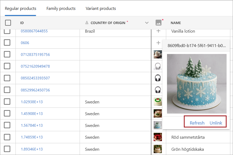Switch to the Family products tab
The image size is (233, 155).
pos(61,9)
